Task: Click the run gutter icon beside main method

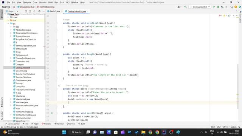Action: point(52,113)
